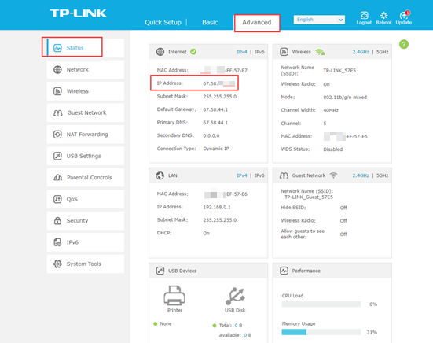Viewport: 433px width, 343px height.
Task: Click the USB Devices panel header icon
Action: pyautogui.click(x=160, y=271)
